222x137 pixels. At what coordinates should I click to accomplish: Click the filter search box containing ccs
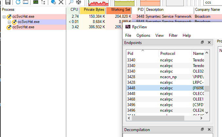pos(213,3)
